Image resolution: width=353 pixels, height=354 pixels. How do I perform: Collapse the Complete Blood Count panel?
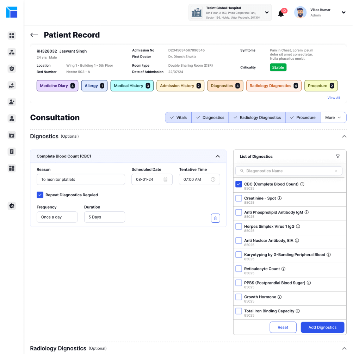coord(217,156)
